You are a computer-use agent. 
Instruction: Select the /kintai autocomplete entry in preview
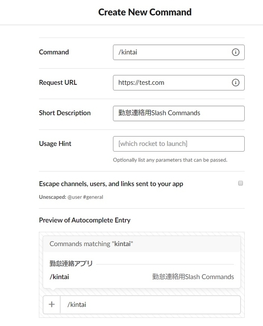click(142, 277)
